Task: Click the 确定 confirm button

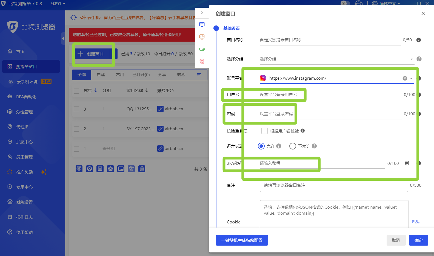Action: [418, 240]
